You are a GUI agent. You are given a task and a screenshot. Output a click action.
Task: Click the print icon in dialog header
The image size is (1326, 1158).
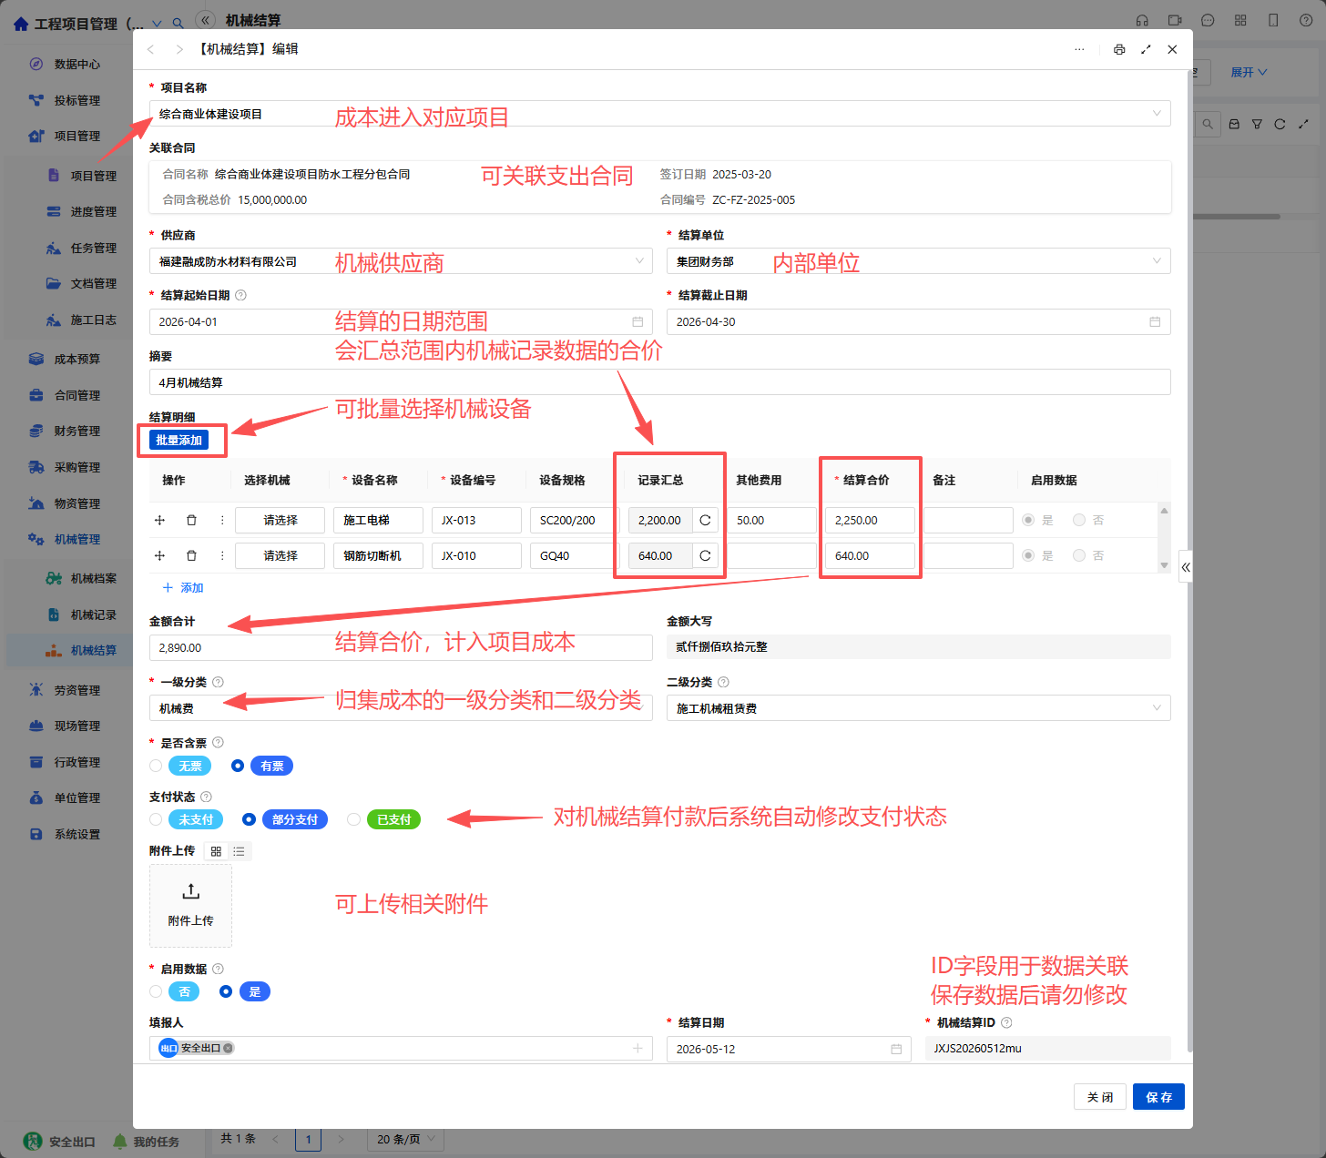coord(1119,49)
